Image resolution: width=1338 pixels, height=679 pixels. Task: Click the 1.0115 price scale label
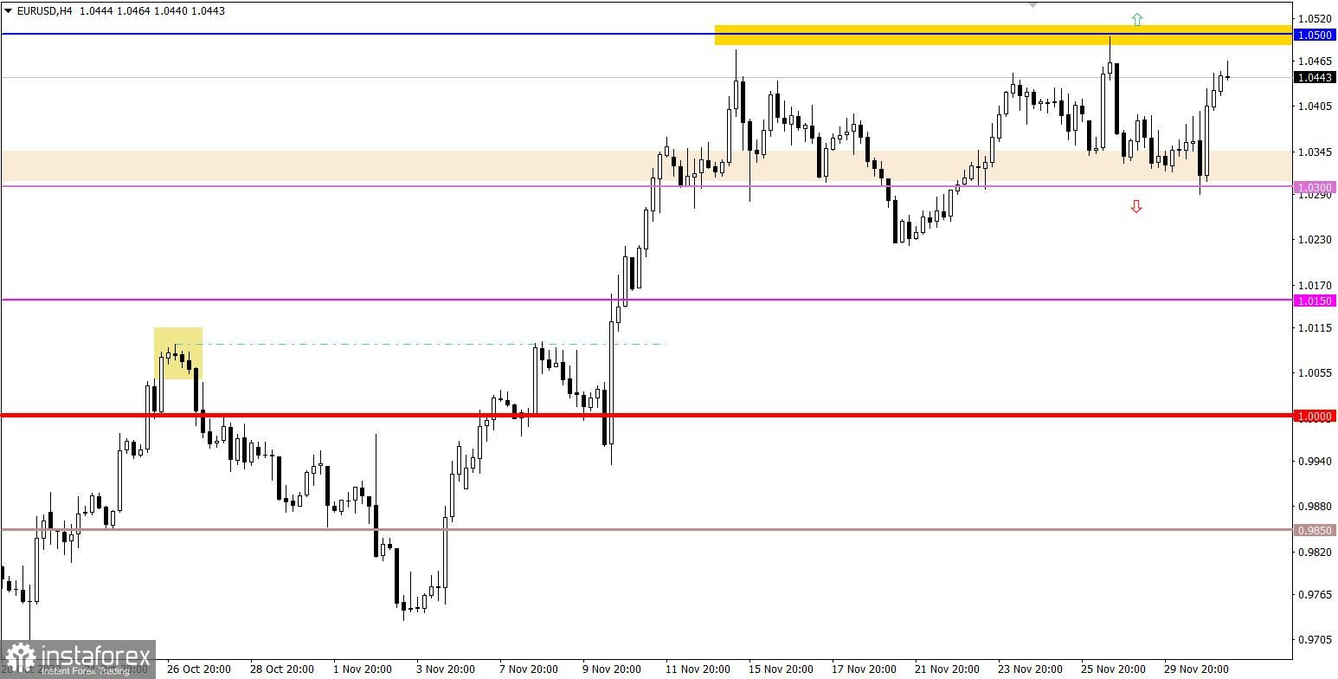tap(1315, 328)
